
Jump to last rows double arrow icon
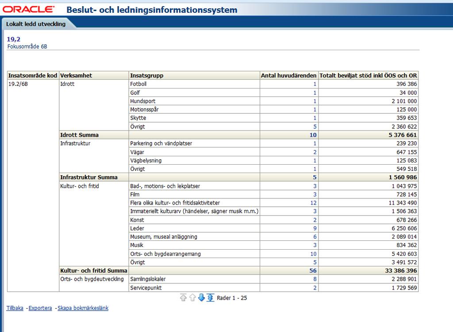click(x=210, y=297)
